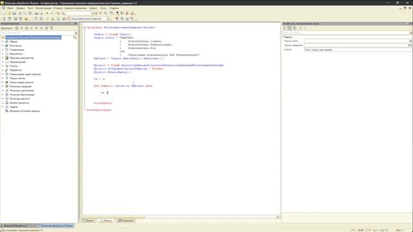Switch to the Модуль tab
Viewport: 413px width, 232px height.
[106, 220]
